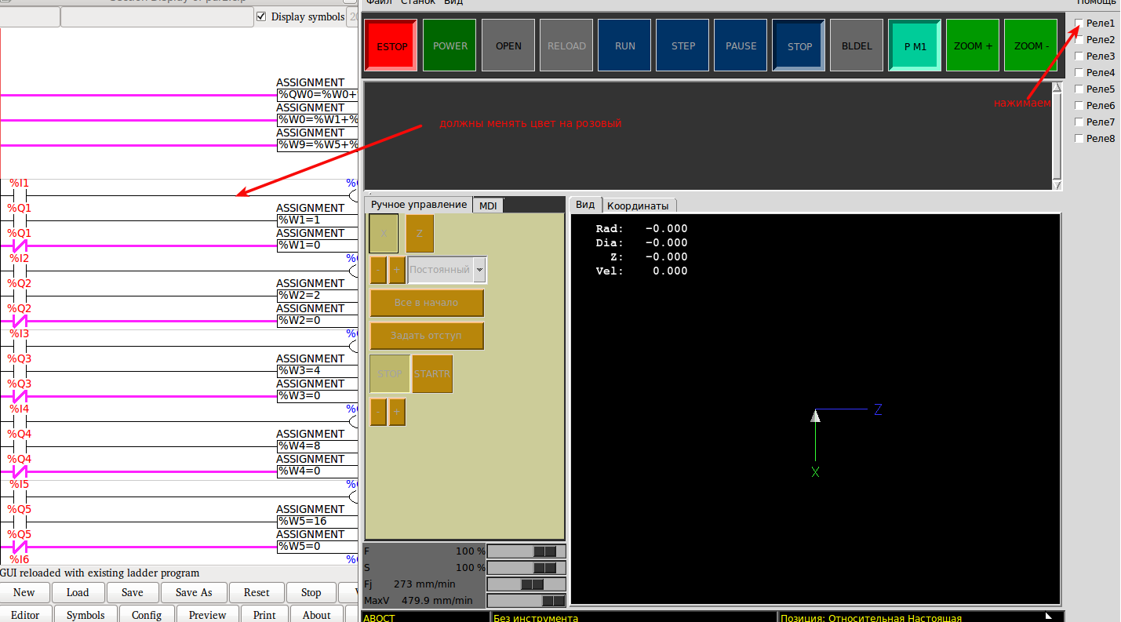This screenshot has width=1121, height=622.
Task: Select the Z axis button
Action: click(x=420, y=234)
